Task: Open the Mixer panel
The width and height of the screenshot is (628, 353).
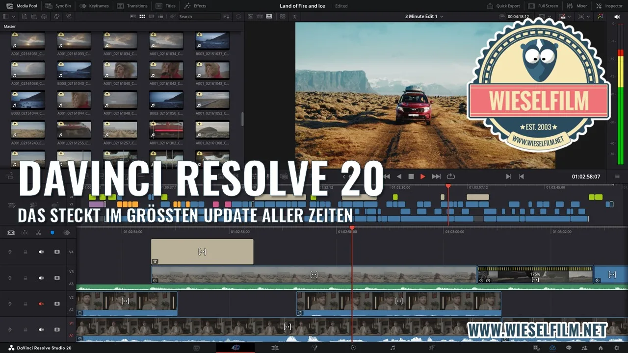Action: [x=577, y=6]
